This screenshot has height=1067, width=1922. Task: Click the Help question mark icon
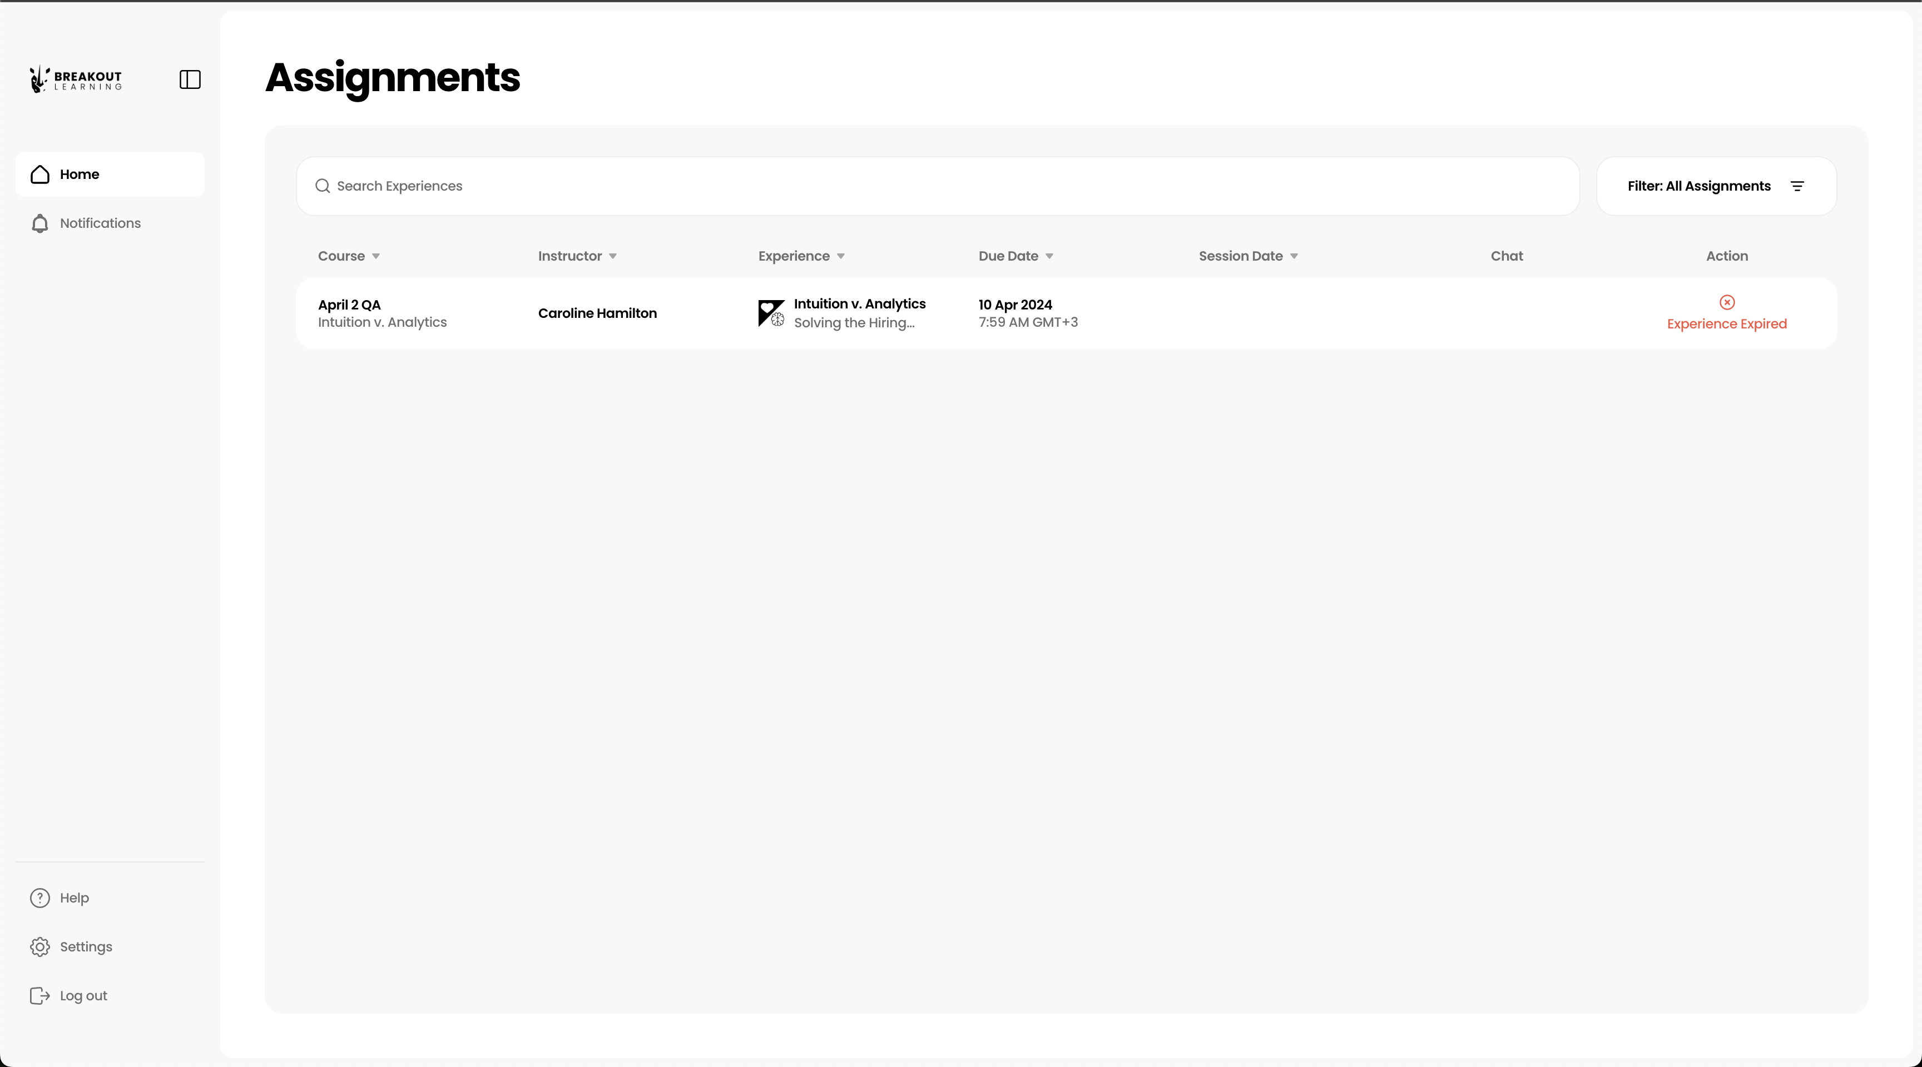point(40,898)
